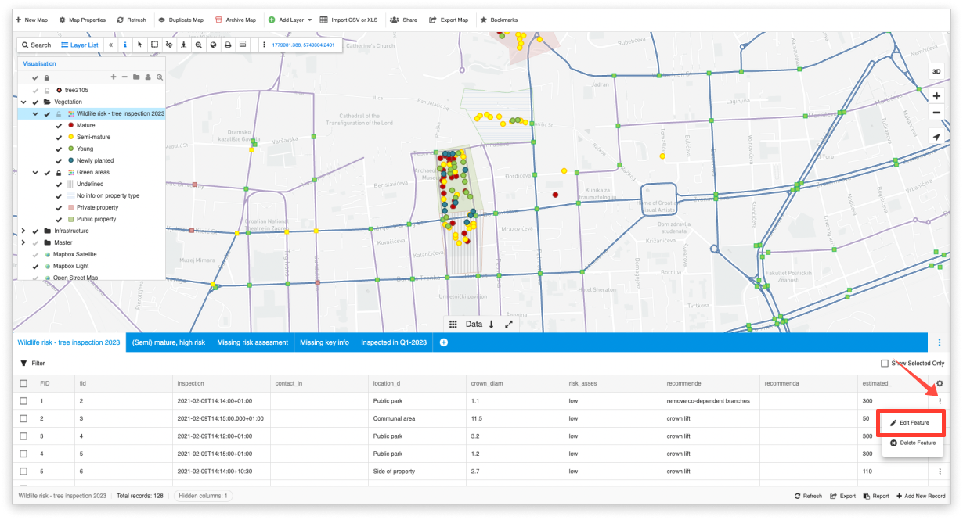The width and height of the screenshot is (963, 520).
Task: Click the info (i) tool icon
Action: [125, 45]
